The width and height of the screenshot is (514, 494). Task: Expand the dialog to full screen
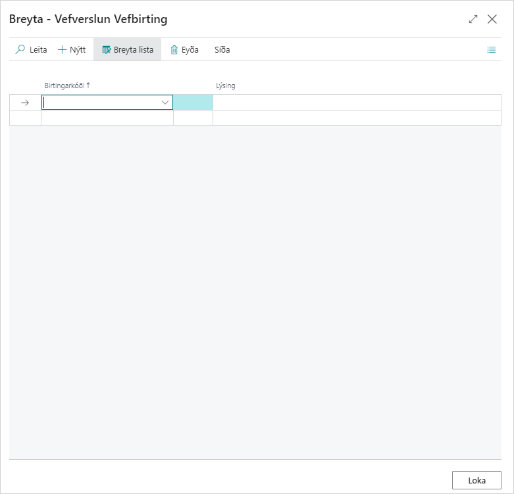point(473,19)
